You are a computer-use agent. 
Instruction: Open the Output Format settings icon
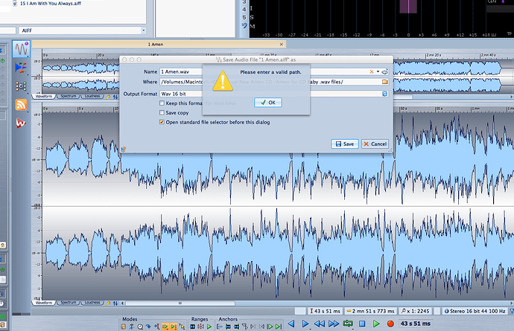click(x=385, y=94)
